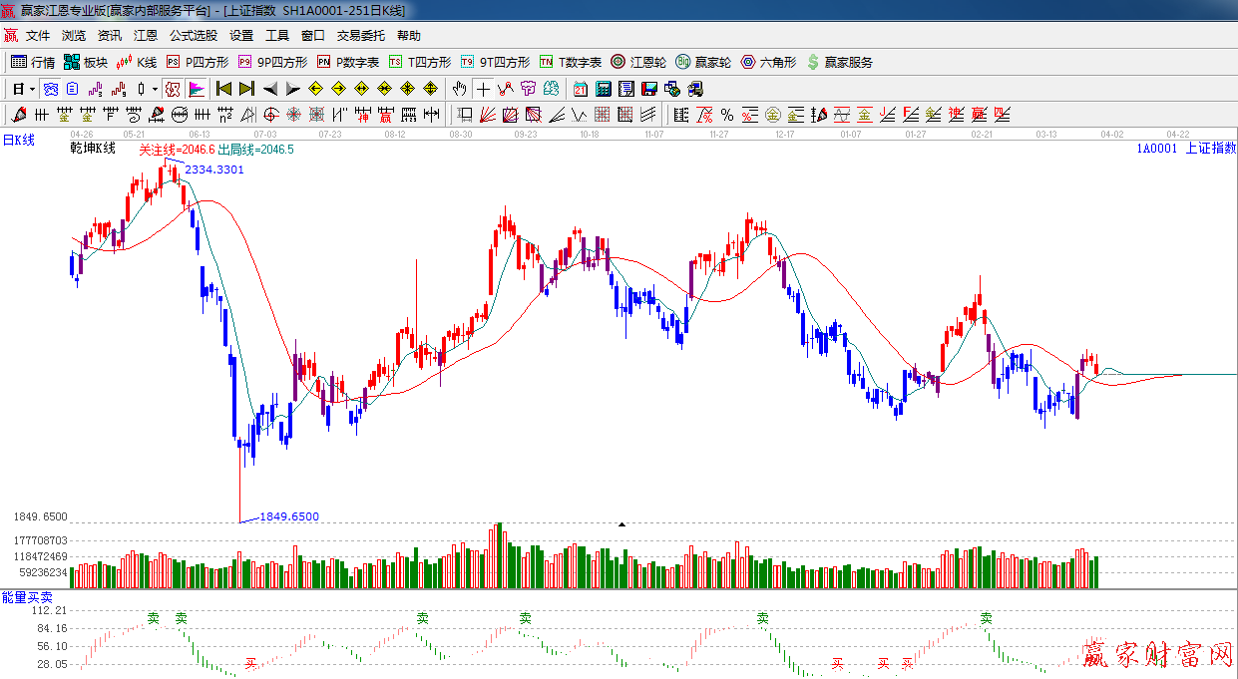The width and height of the screenshot is (1238, 679).
Task: Toggle the highlighted blue 乾坤 chart mode button
Action: (49, 89)
